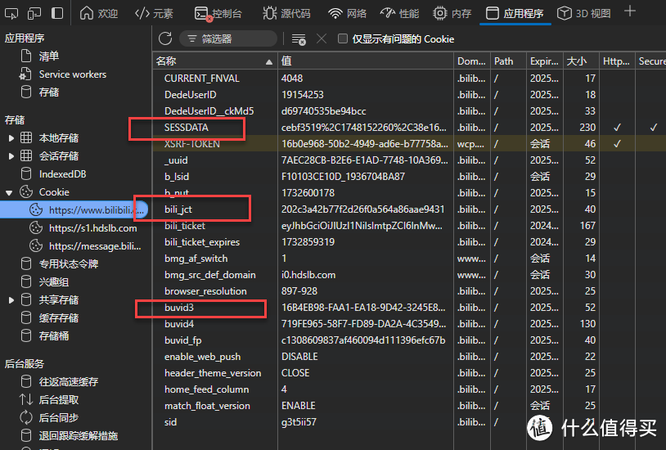This screenshot has height=450, width=666.
Task: Switch to the 网络 tab
Action: pos(347,13)
